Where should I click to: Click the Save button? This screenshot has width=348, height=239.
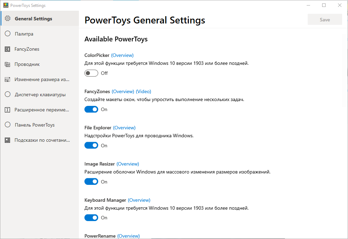(x=325, y=20)
